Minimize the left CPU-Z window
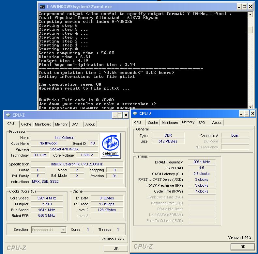The height and width of the screenshot is (254, 258). (115, 115)
